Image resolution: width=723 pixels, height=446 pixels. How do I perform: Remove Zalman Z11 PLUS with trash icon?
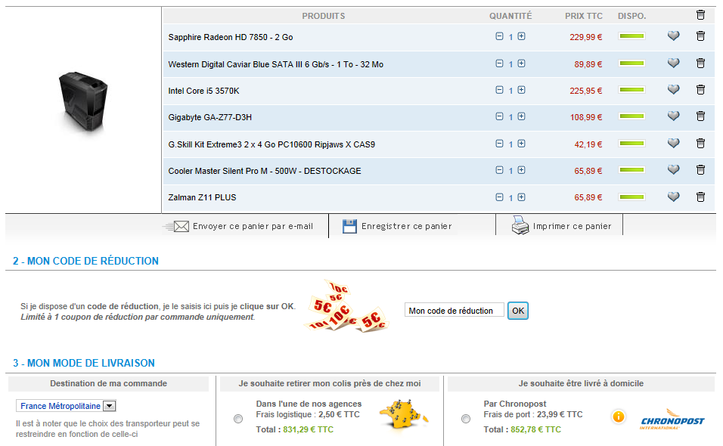[x=700, y=197]
